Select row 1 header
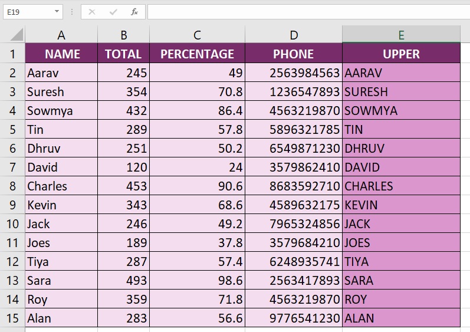 [12, 54]
